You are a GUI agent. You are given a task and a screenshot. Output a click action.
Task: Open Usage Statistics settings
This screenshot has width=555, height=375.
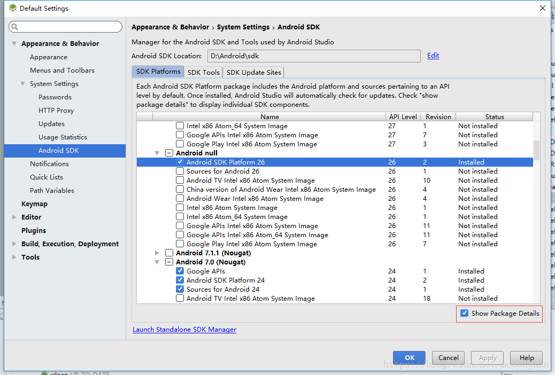coord(63,137)
